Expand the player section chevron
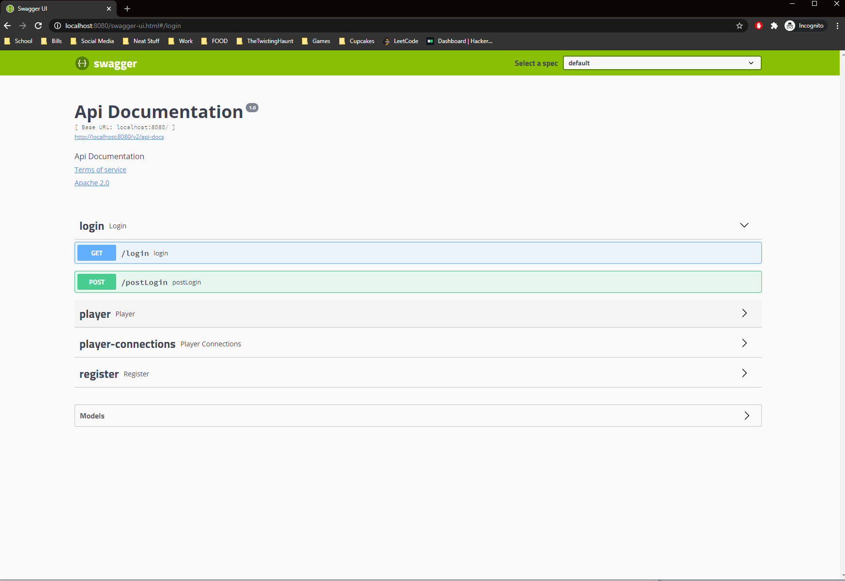Image resolution: width=845 pixels, height=581 pixels. click(744, 313)
